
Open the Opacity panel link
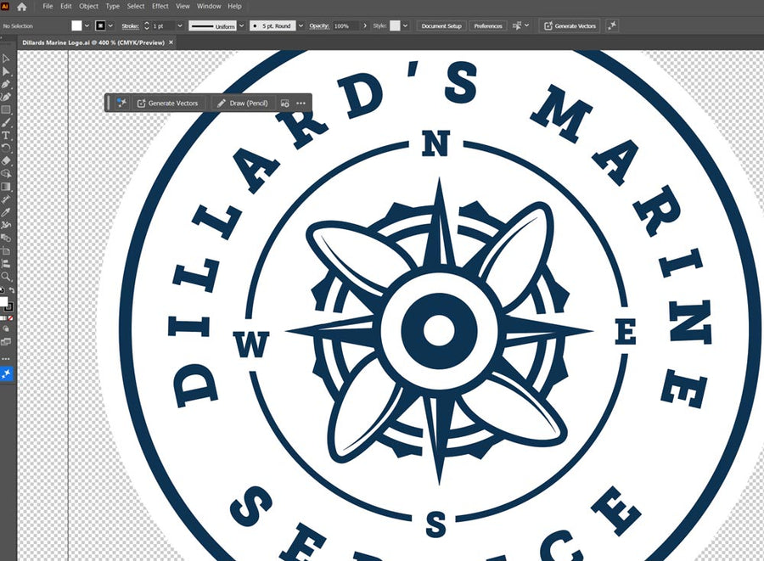pyautogui.click(x=319, y=25)
